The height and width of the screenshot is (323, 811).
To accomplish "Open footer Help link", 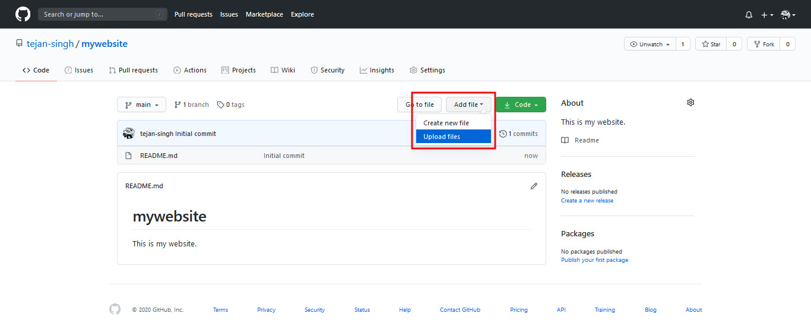I will [405, 310].
